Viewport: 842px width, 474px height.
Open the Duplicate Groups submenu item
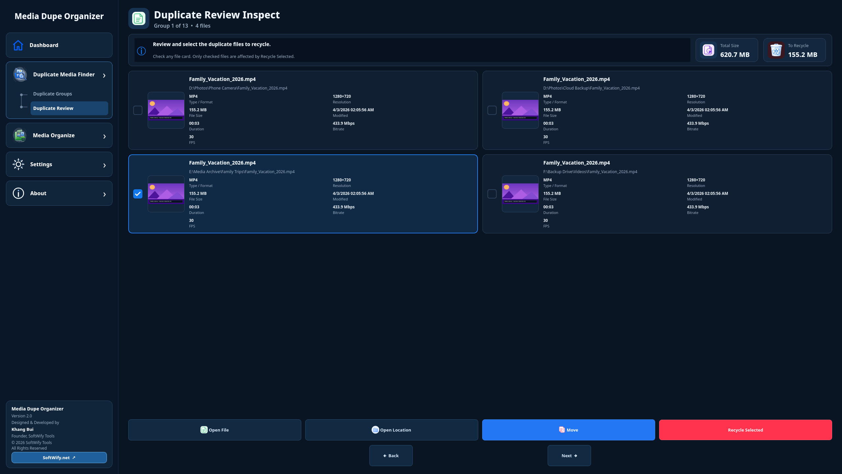point(53,94)
